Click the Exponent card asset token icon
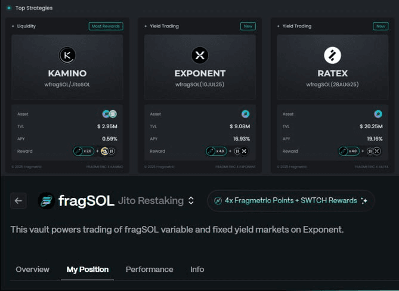 246,114
